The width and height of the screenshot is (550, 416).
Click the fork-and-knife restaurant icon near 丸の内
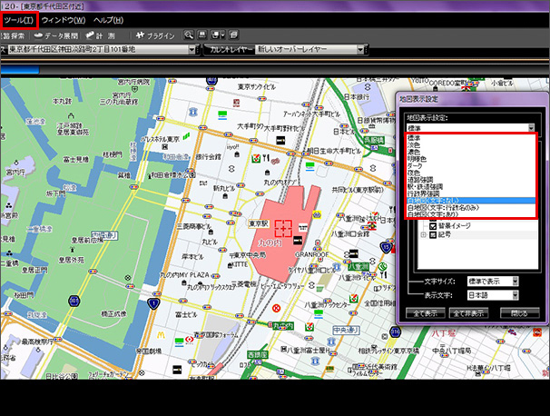pos(266,158)
